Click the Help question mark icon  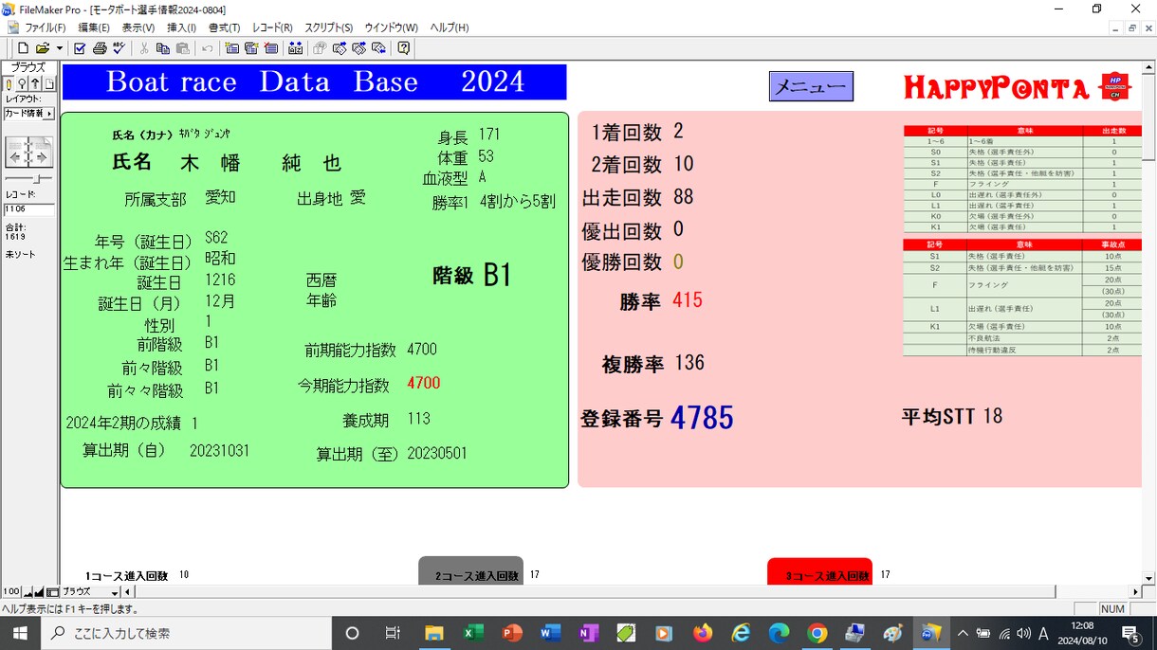click(404, 48)
